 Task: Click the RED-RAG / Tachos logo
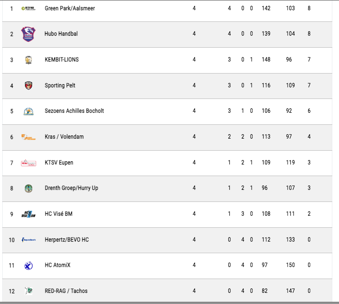tap(28, 291)
